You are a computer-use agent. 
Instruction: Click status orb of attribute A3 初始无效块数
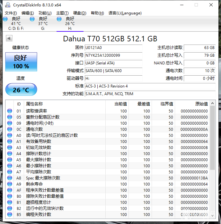tap(10, 147)
